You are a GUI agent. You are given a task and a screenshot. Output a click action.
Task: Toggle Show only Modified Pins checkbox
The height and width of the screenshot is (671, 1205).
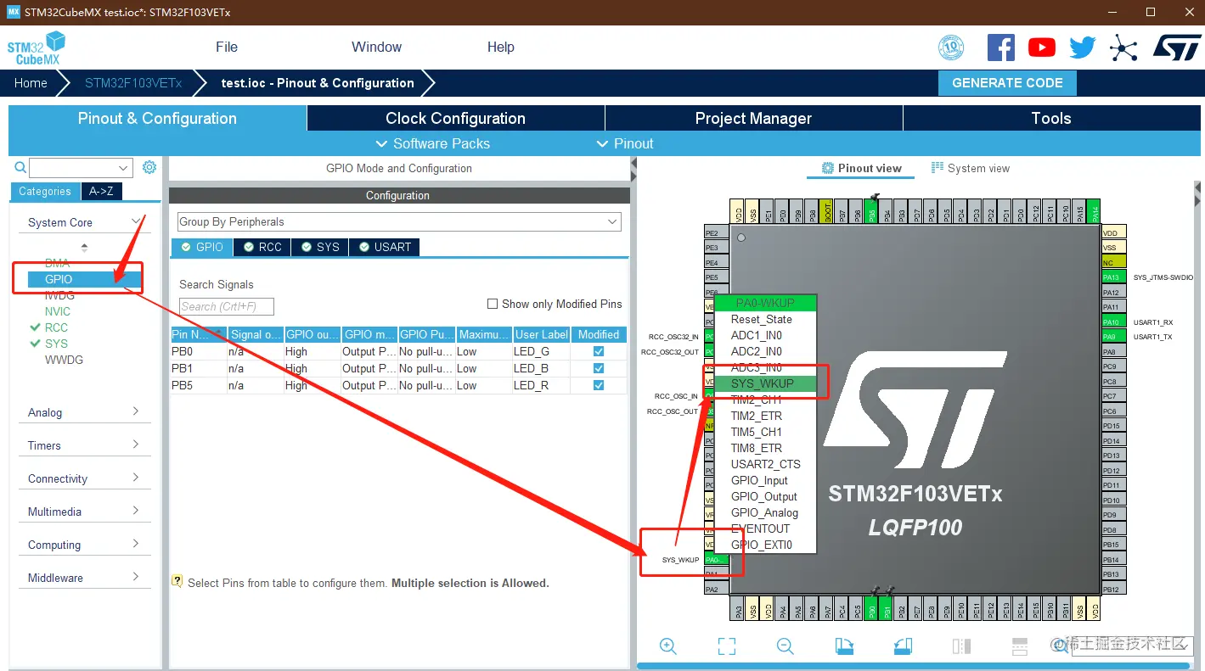point(493,304)
